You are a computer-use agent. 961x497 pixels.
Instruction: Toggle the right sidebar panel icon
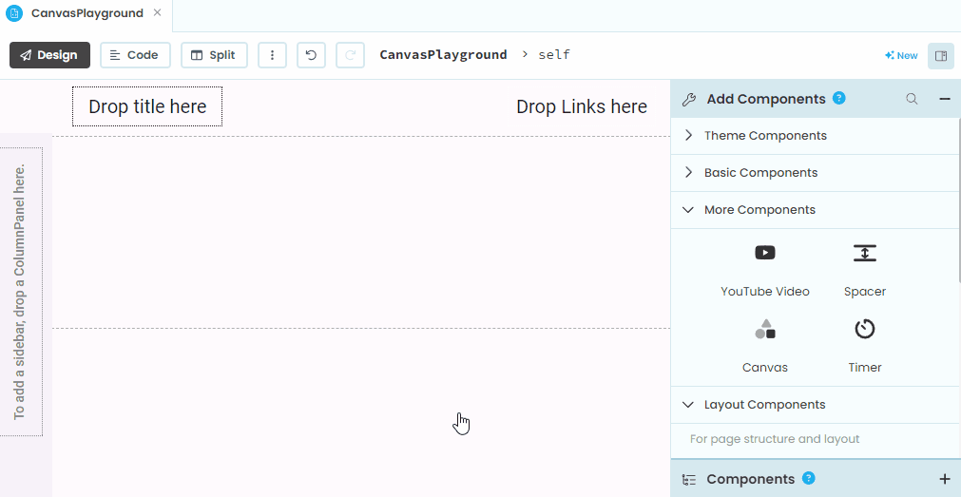pos(941,56)
